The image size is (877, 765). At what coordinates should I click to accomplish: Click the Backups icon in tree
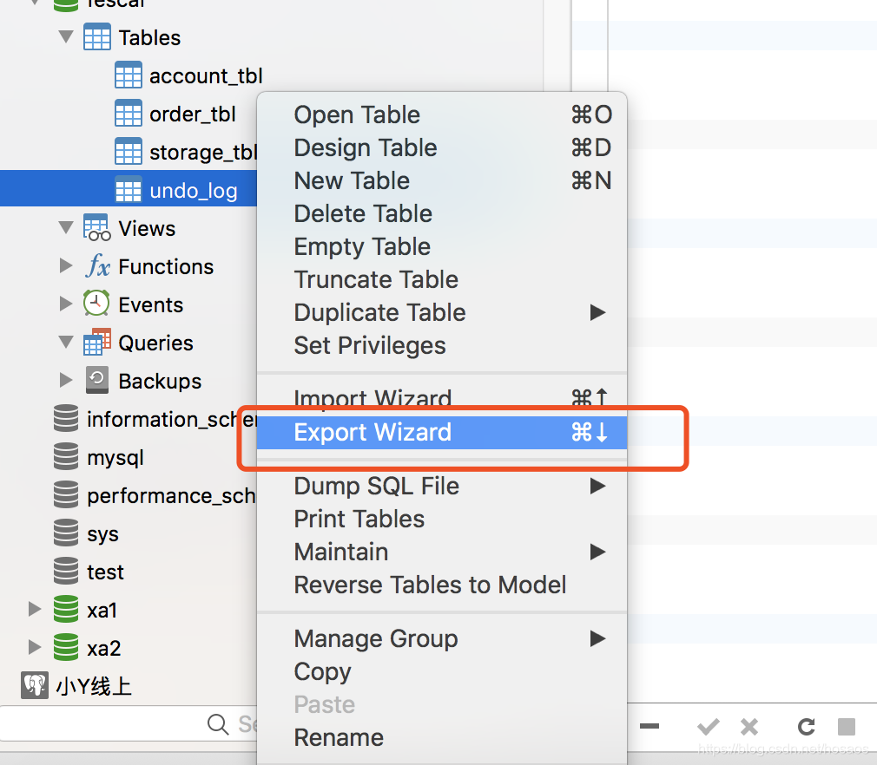[96, 381]
